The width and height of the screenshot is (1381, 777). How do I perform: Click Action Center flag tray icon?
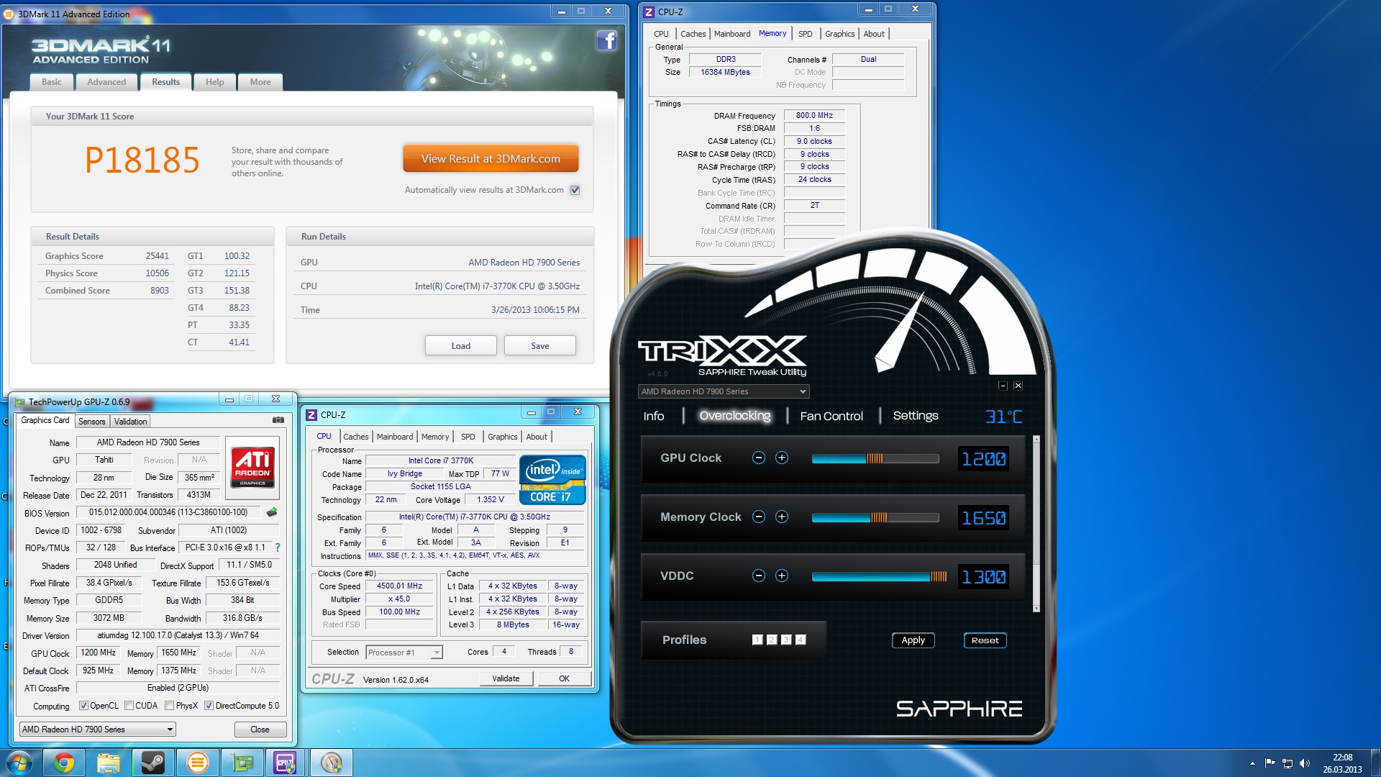pos(1270,763)
